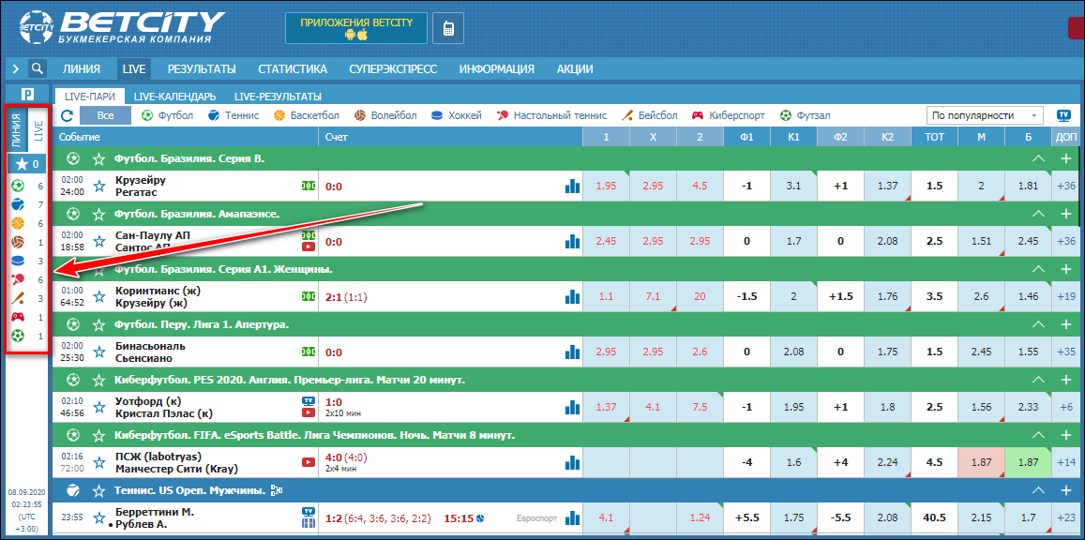Collapse the Футбол. Перу. Лига 1 section
This screenshot has height=540, width=1085.
(x=1038, y=324)
